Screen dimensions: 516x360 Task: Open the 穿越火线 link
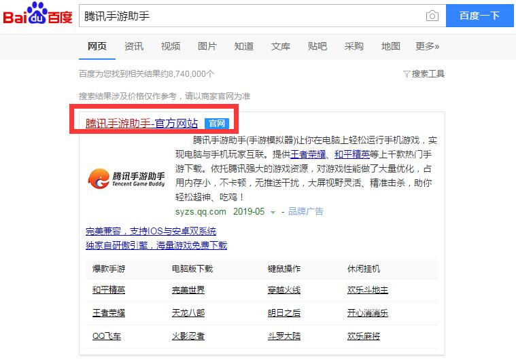tap(284, 290)
